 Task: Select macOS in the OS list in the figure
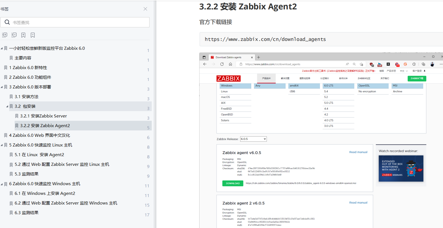[226, 97]
